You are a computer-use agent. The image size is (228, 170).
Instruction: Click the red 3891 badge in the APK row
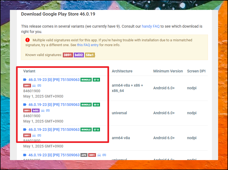coord(92,155)
